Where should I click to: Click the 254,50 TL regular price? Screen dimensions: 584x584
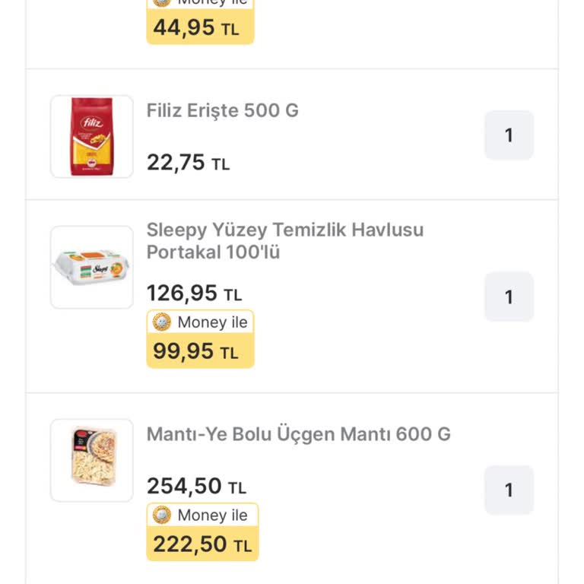pos(196,486)
